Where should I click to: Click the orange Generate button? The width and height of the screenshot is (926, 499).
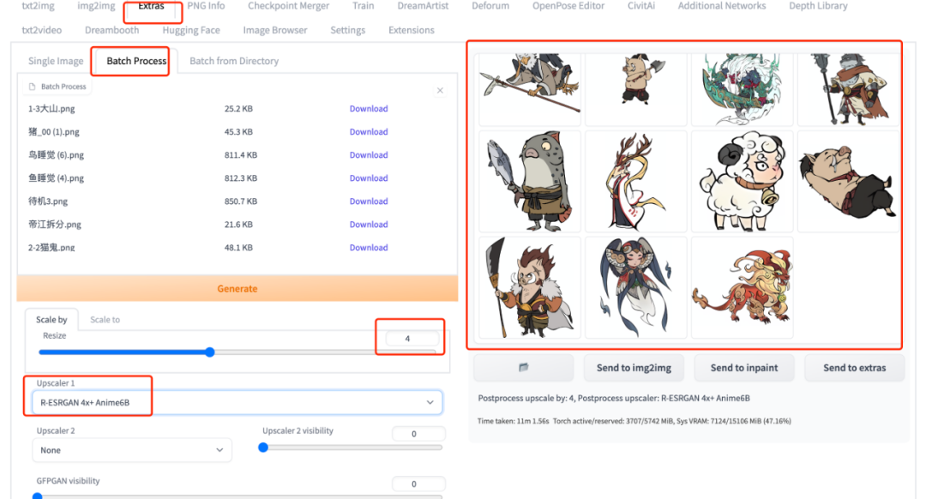coord(238,289)
